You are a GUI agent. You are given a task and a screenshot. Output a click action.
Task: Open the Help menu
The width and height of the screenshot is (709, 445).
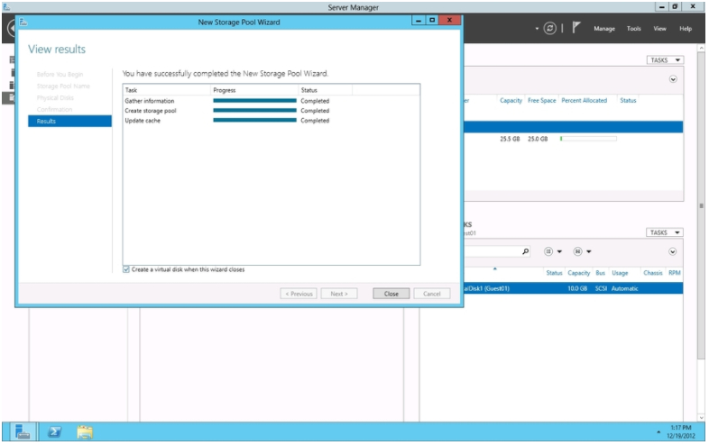click(x=686, y=29)
